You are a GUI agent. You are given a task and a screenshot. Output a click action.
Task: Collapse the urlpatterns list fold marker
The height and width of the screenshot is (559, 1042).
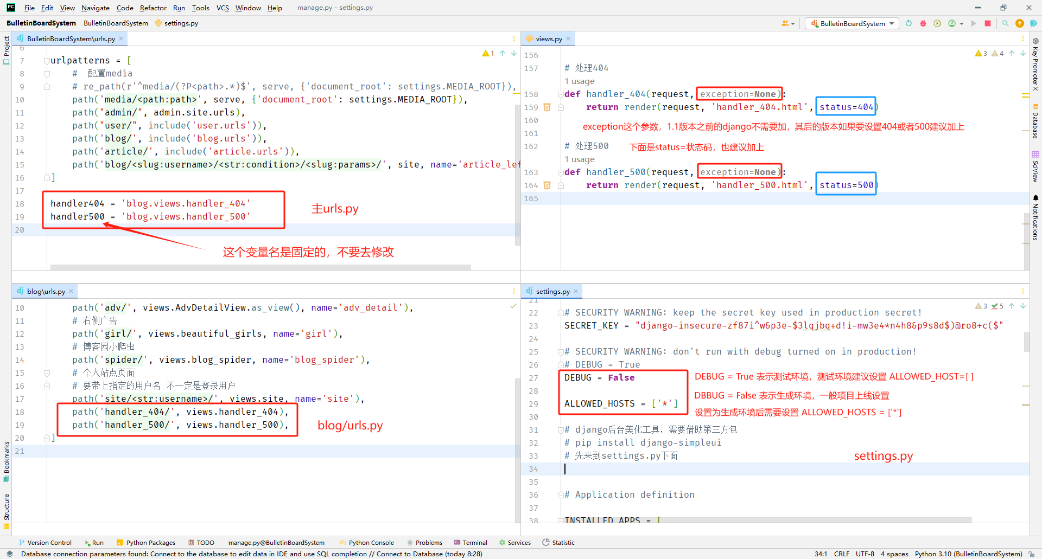(47, 61)
